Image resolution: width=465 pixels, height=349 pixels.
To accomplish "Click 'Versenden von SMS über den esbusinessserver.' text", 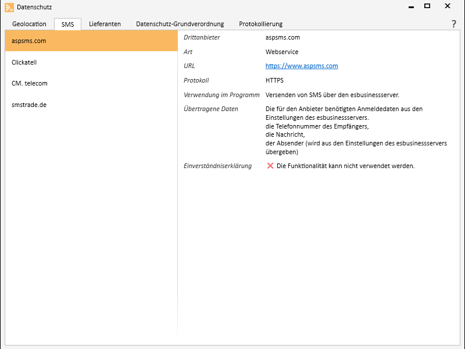I will pyautogui.click(x=332, y=95).
